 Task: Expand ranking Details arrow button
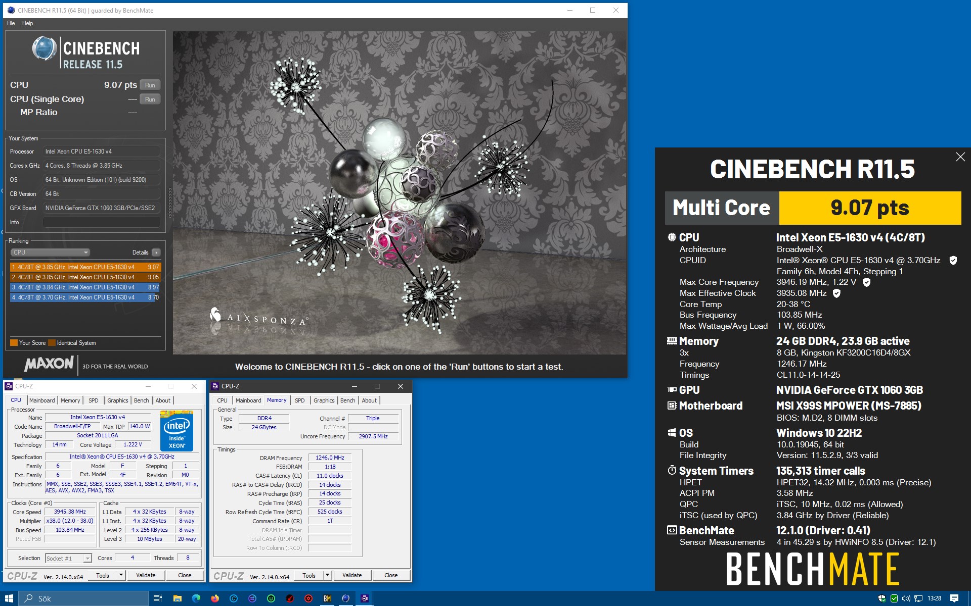156,252
